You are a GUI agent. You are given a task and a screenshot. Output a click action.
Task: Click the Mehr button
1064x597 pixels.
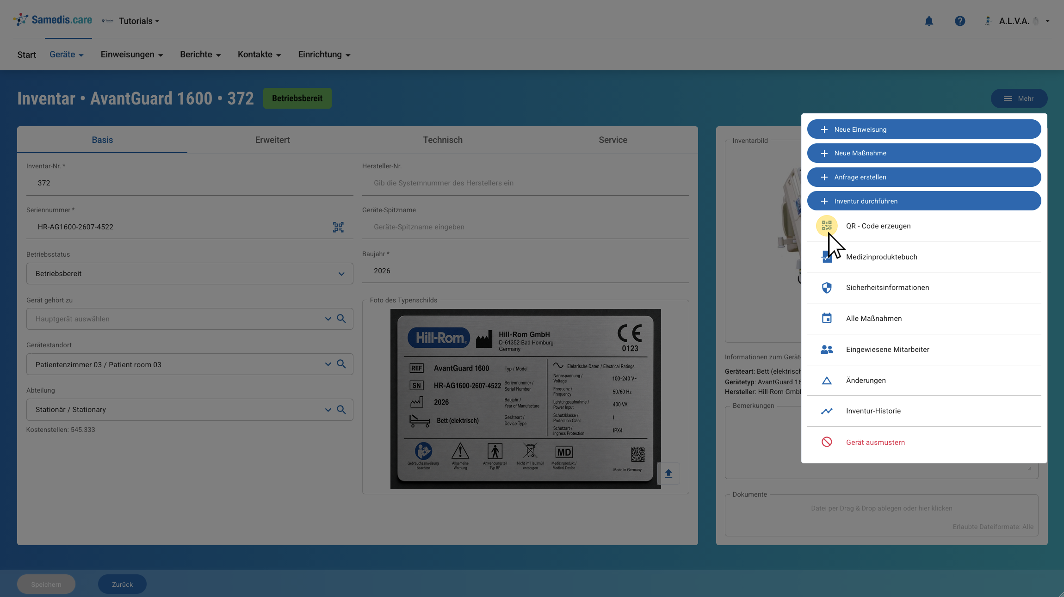click(1019, 98)
